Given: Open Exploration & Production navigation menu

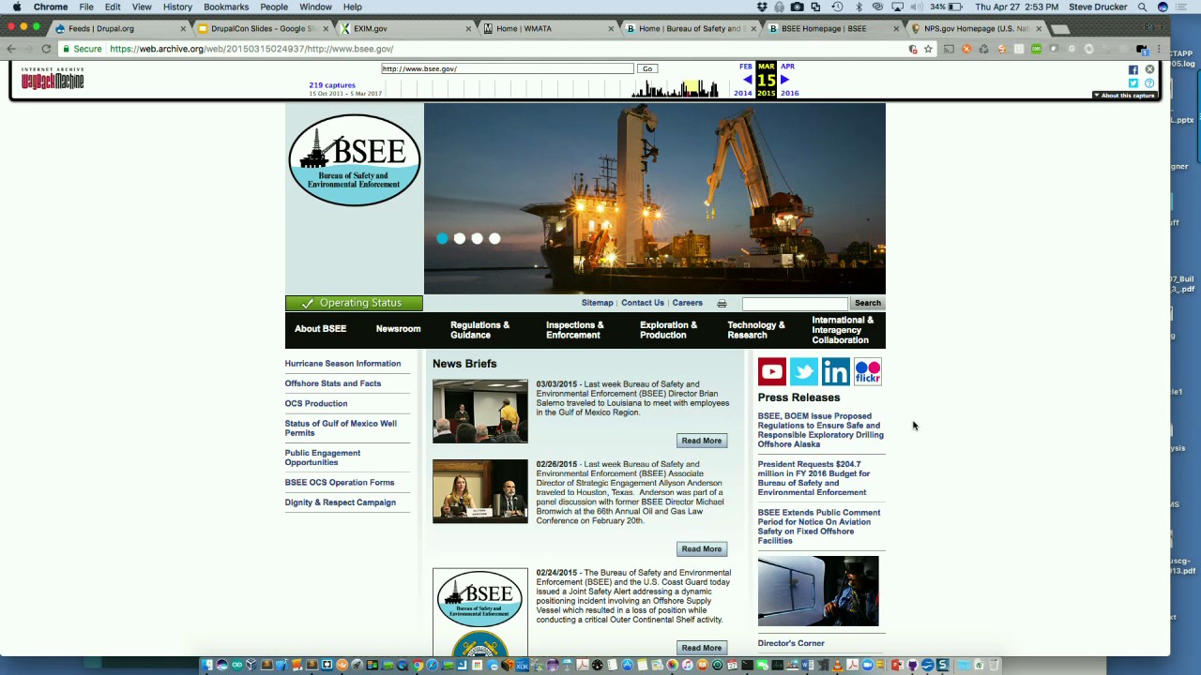Looking at the screenshot, I should click(x=668, y=330).
